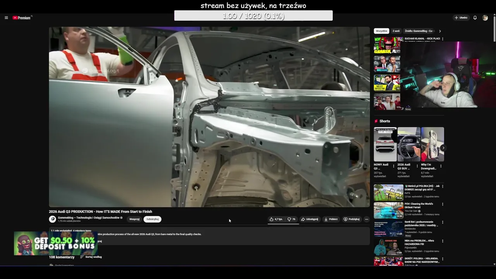
Task: Open options for Why I'm Downgrading short
Action: click(441, 166)
